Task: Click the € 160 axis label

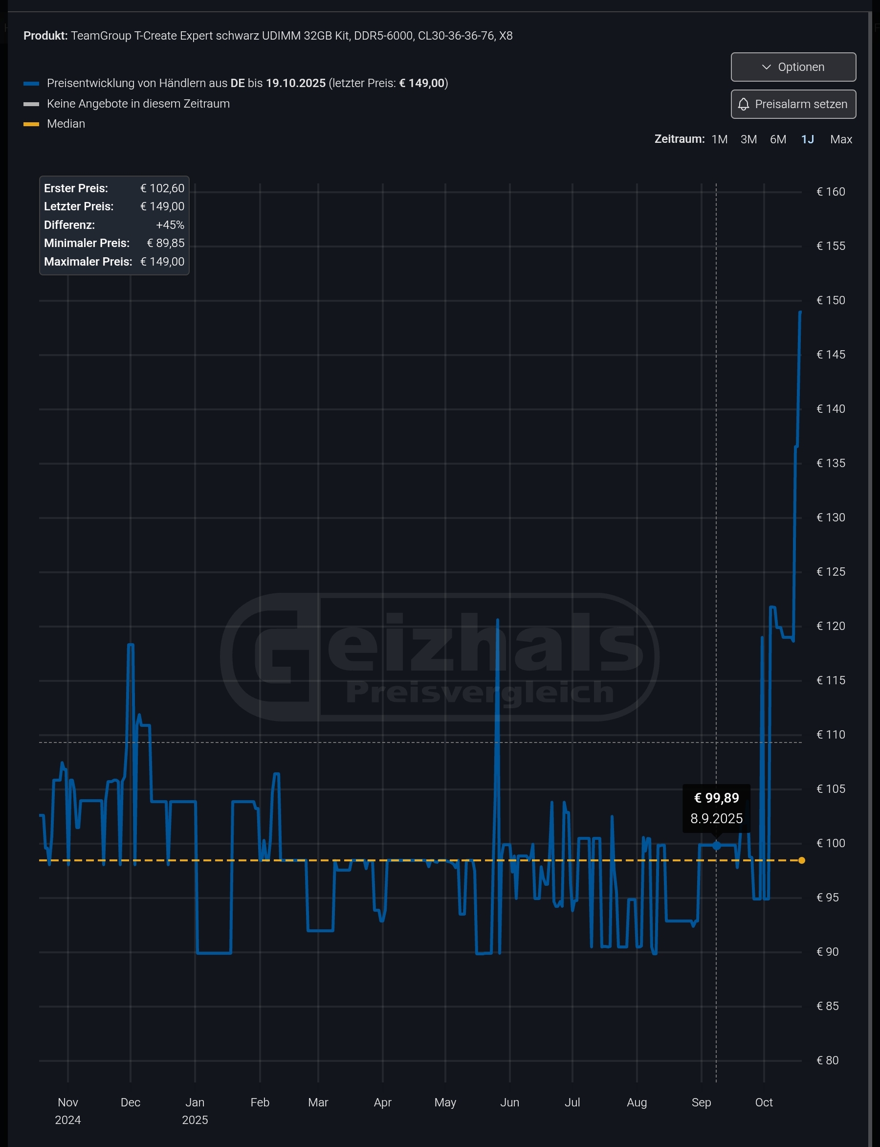Action: tap(831, 192)
